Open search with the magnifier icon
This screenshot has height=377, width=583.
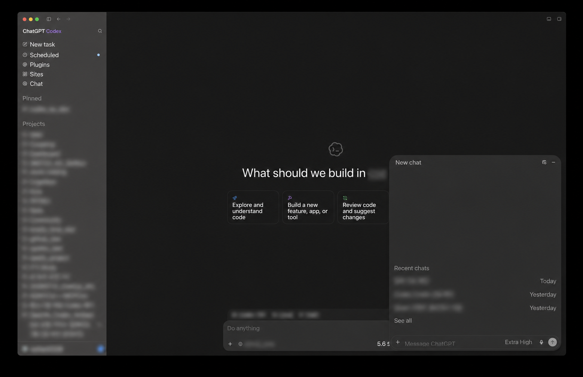coord(100,31)
